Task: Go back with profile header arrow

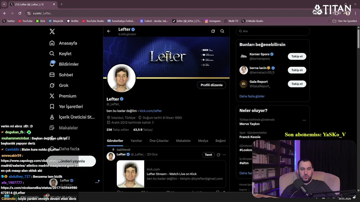Action: (x=109, y=31)
